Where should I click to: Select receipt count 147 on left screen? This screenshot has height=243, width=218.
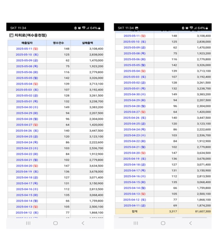coord(67,166)
